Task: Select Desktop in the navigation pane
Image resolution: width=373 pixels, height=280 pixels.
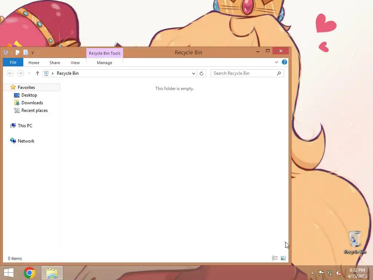Action: click(x=29, y=95)
